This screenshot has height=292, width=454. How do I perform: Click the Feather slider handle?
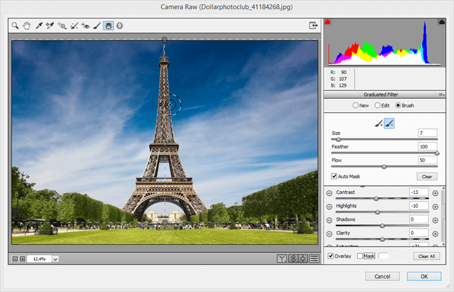click(437, 153)
